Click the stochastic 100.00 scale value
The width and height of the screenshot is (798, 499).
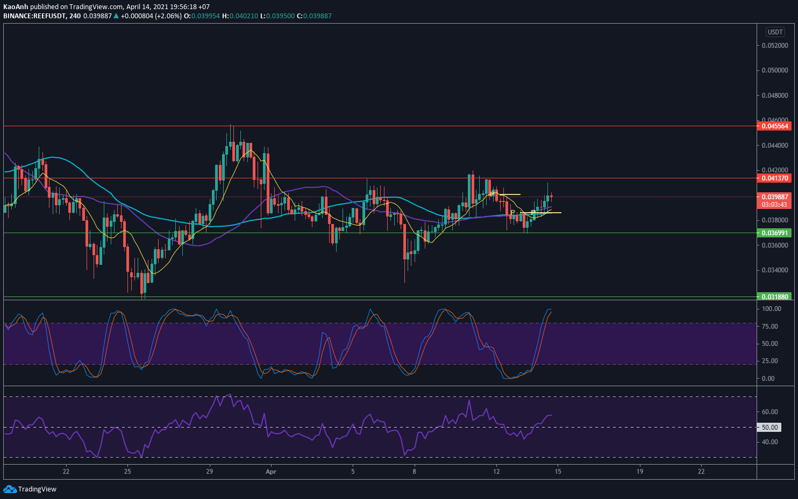point(772,309)
